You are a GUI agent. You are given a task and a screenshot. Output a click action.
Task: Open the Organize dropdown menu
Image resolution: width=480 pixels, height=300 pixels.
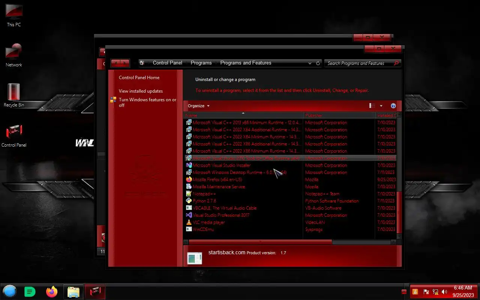point(199,106)
